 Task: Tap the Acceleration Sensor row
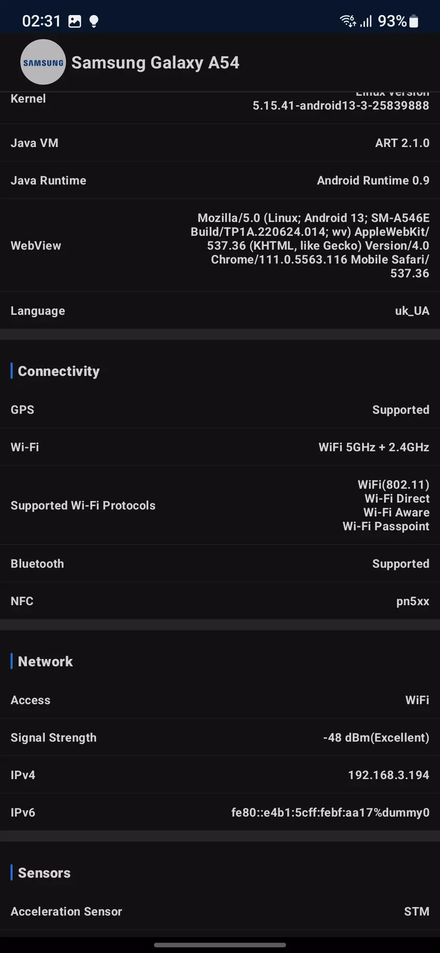point(220,912)
